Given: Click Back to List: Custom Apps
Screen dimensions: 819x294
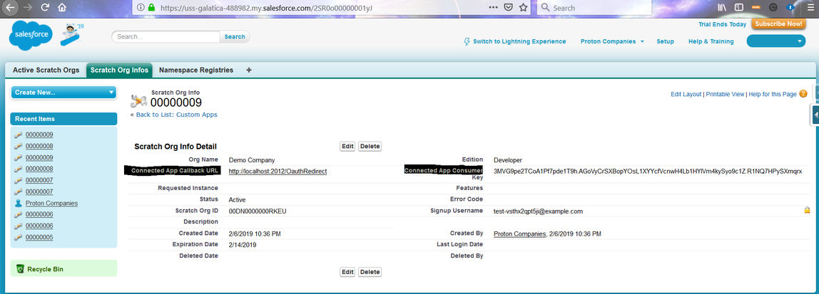Looking at the screenshot, I should 176,114.
